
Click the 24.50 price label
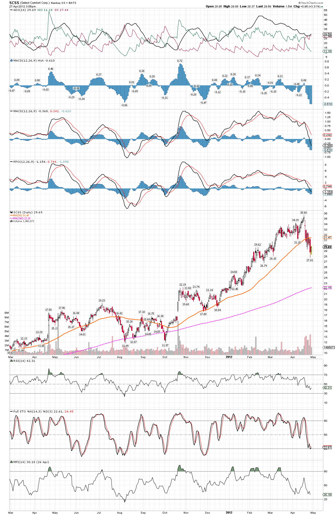tap(234, 272)
